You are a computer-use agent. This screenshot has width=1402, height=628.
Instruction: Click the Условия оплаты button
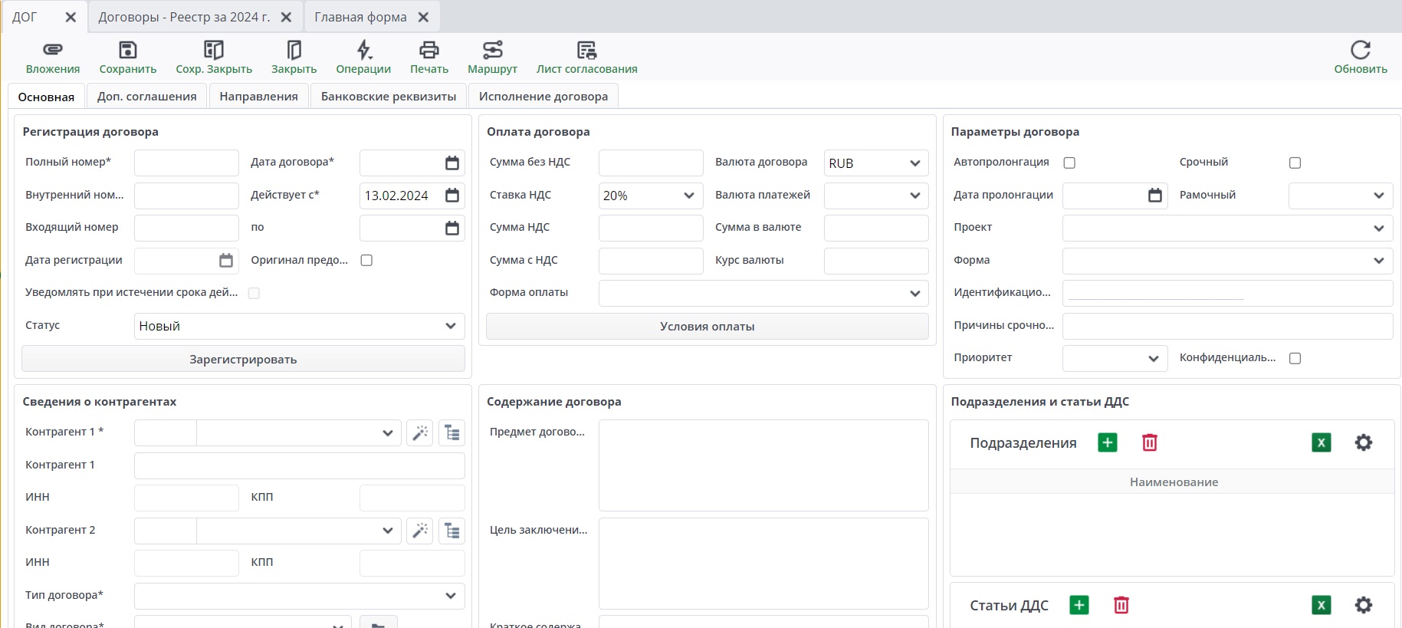(707, 327)
